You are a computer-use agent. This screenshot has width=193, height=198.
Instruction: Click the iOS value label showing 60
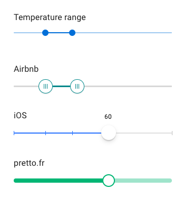pyautogui.click(x=108, y=117)
